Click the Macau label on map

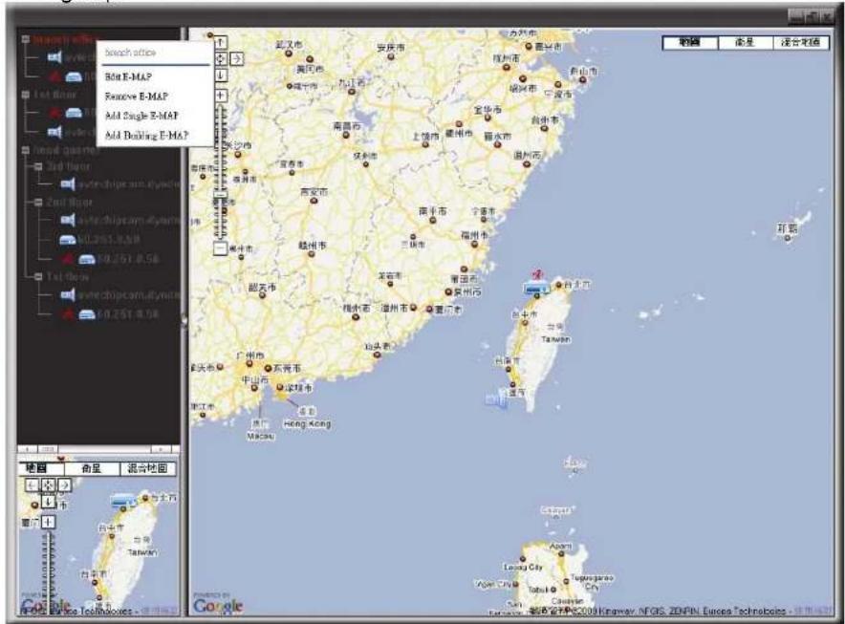pos(261,436)
